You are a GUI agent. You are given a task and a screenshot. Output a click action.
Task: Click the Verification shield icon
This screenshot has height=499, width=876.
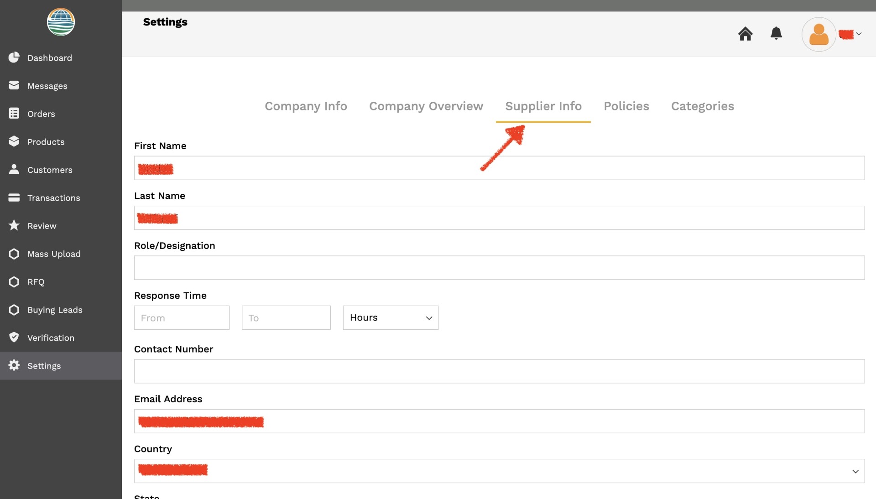coord(14,338)
